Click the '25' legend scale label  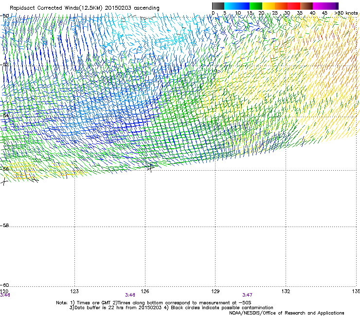275,13
